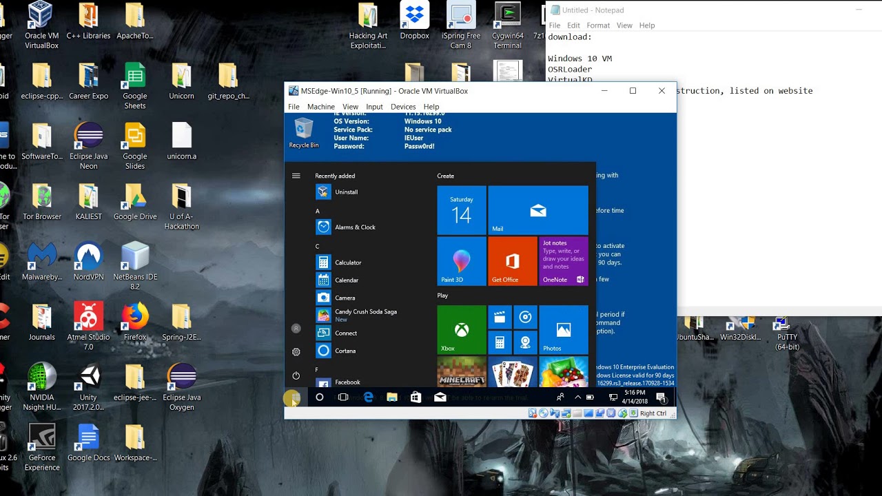Open the Photos tile
The width and height of the screenshot is (882, 496).
coord(564,330)
